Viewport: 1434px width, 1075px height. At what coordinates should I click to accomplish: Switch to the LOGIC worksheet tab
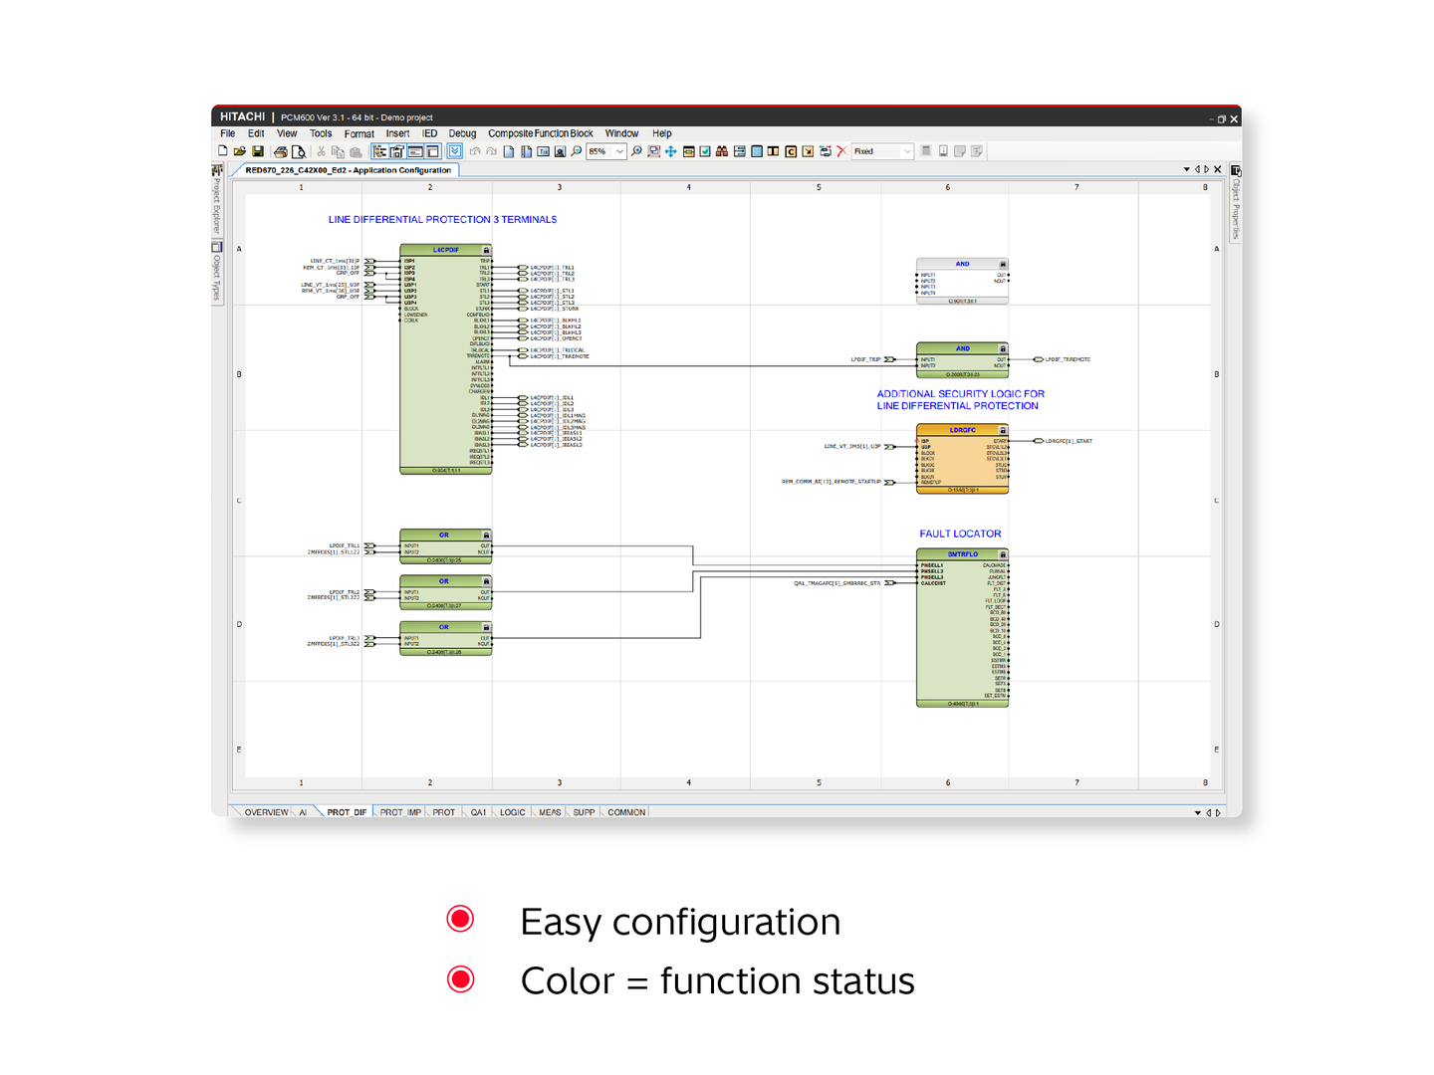click(x=511, y=812)
